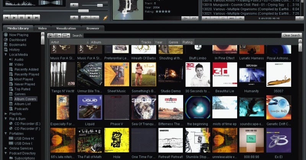Open the playlist list-management button

(x=240, y=18)
